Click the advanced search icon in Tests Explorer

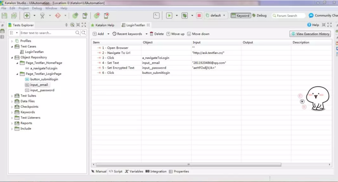(x=83, y=33)
